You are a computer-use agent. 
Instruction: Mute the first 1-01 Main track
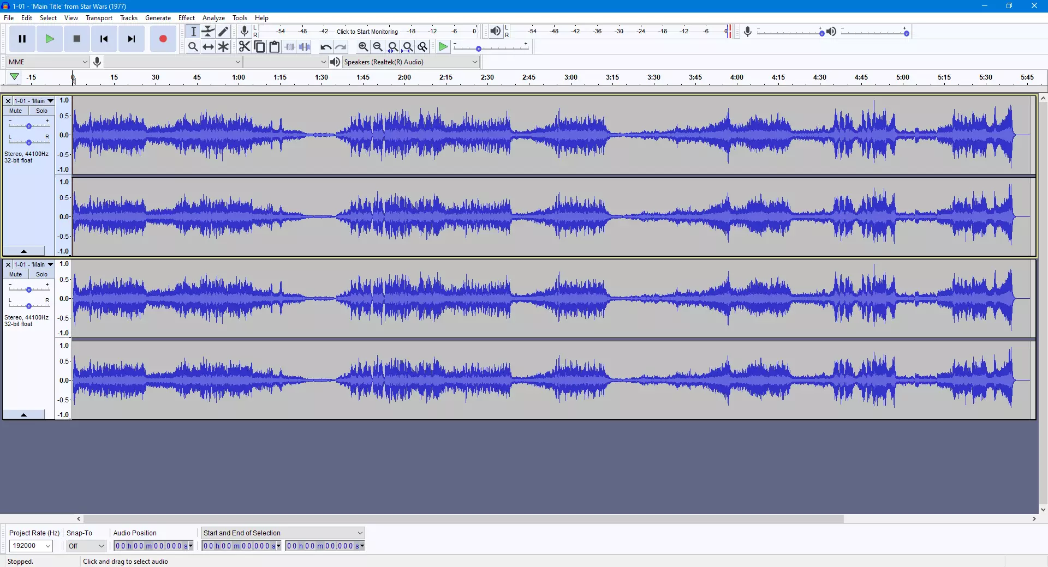coord(16,111)
